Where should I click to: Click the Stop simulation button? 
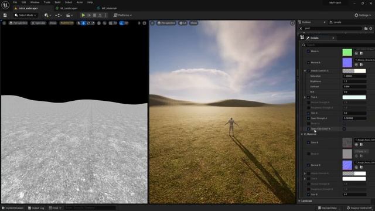(95, 15)
